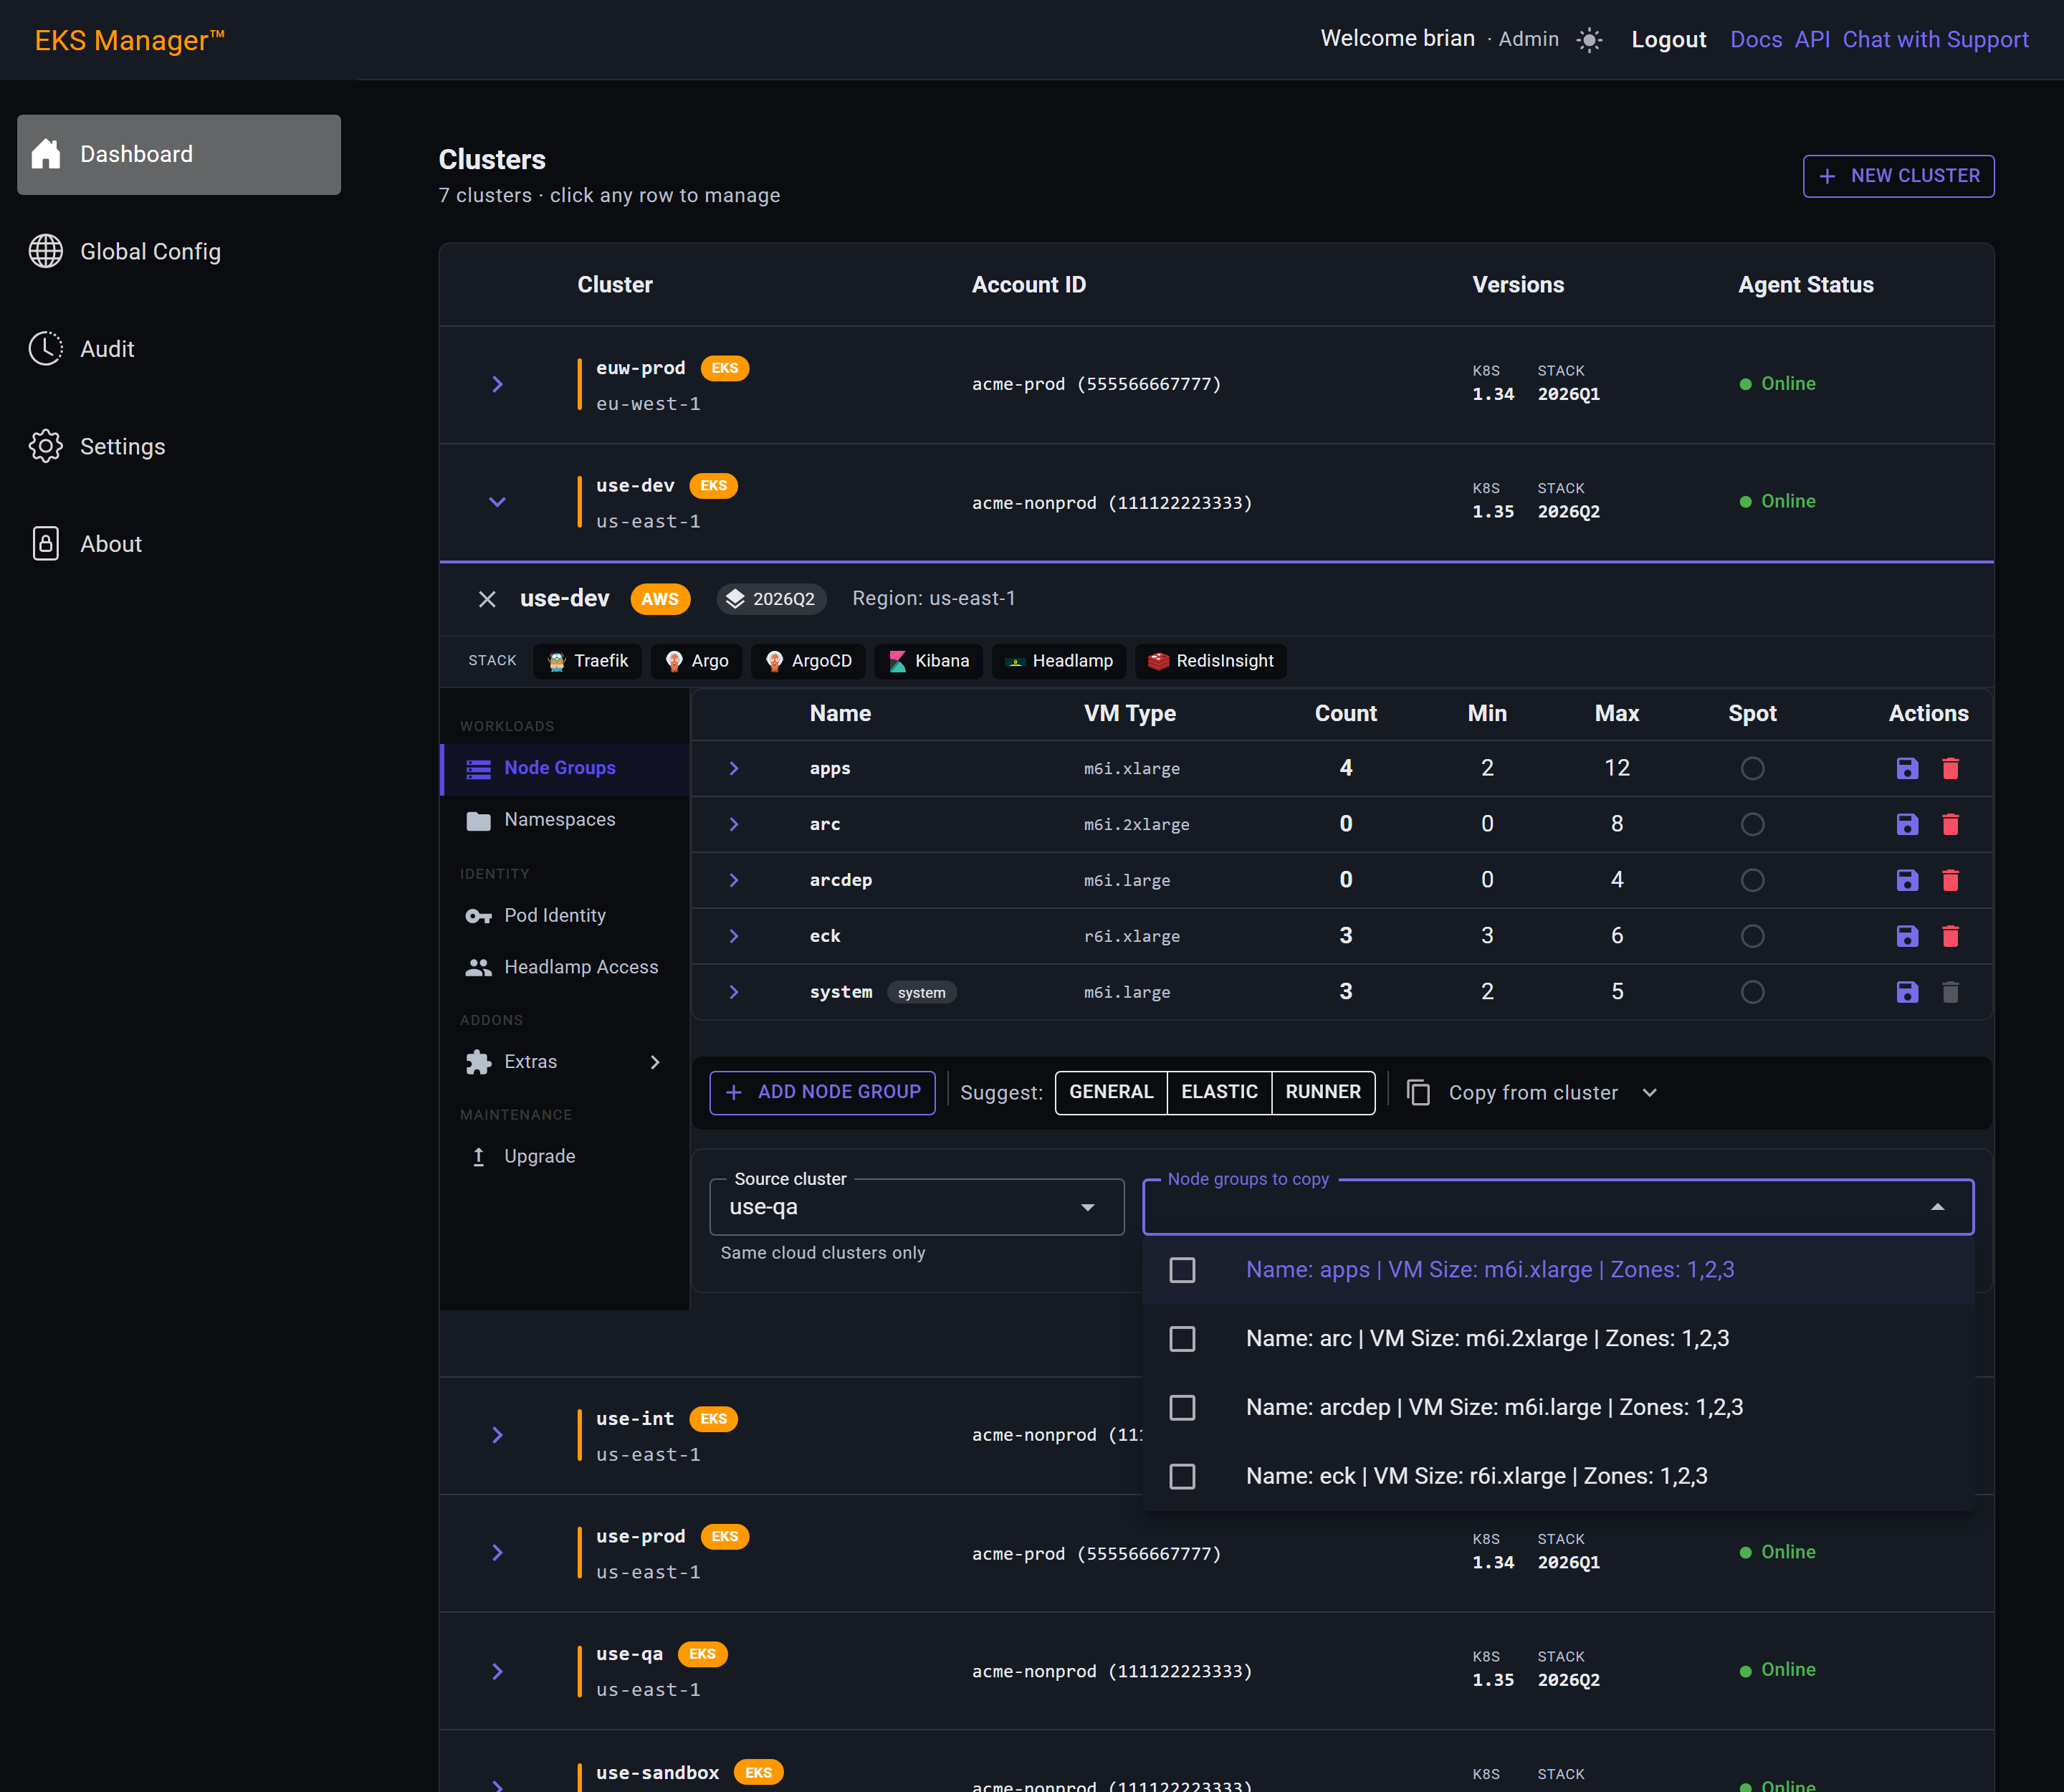Image resolution: width=2064 pixels, height=1792 pixels.
Task: Delete the arcdep node group
Action: [x=1950, y=880]
